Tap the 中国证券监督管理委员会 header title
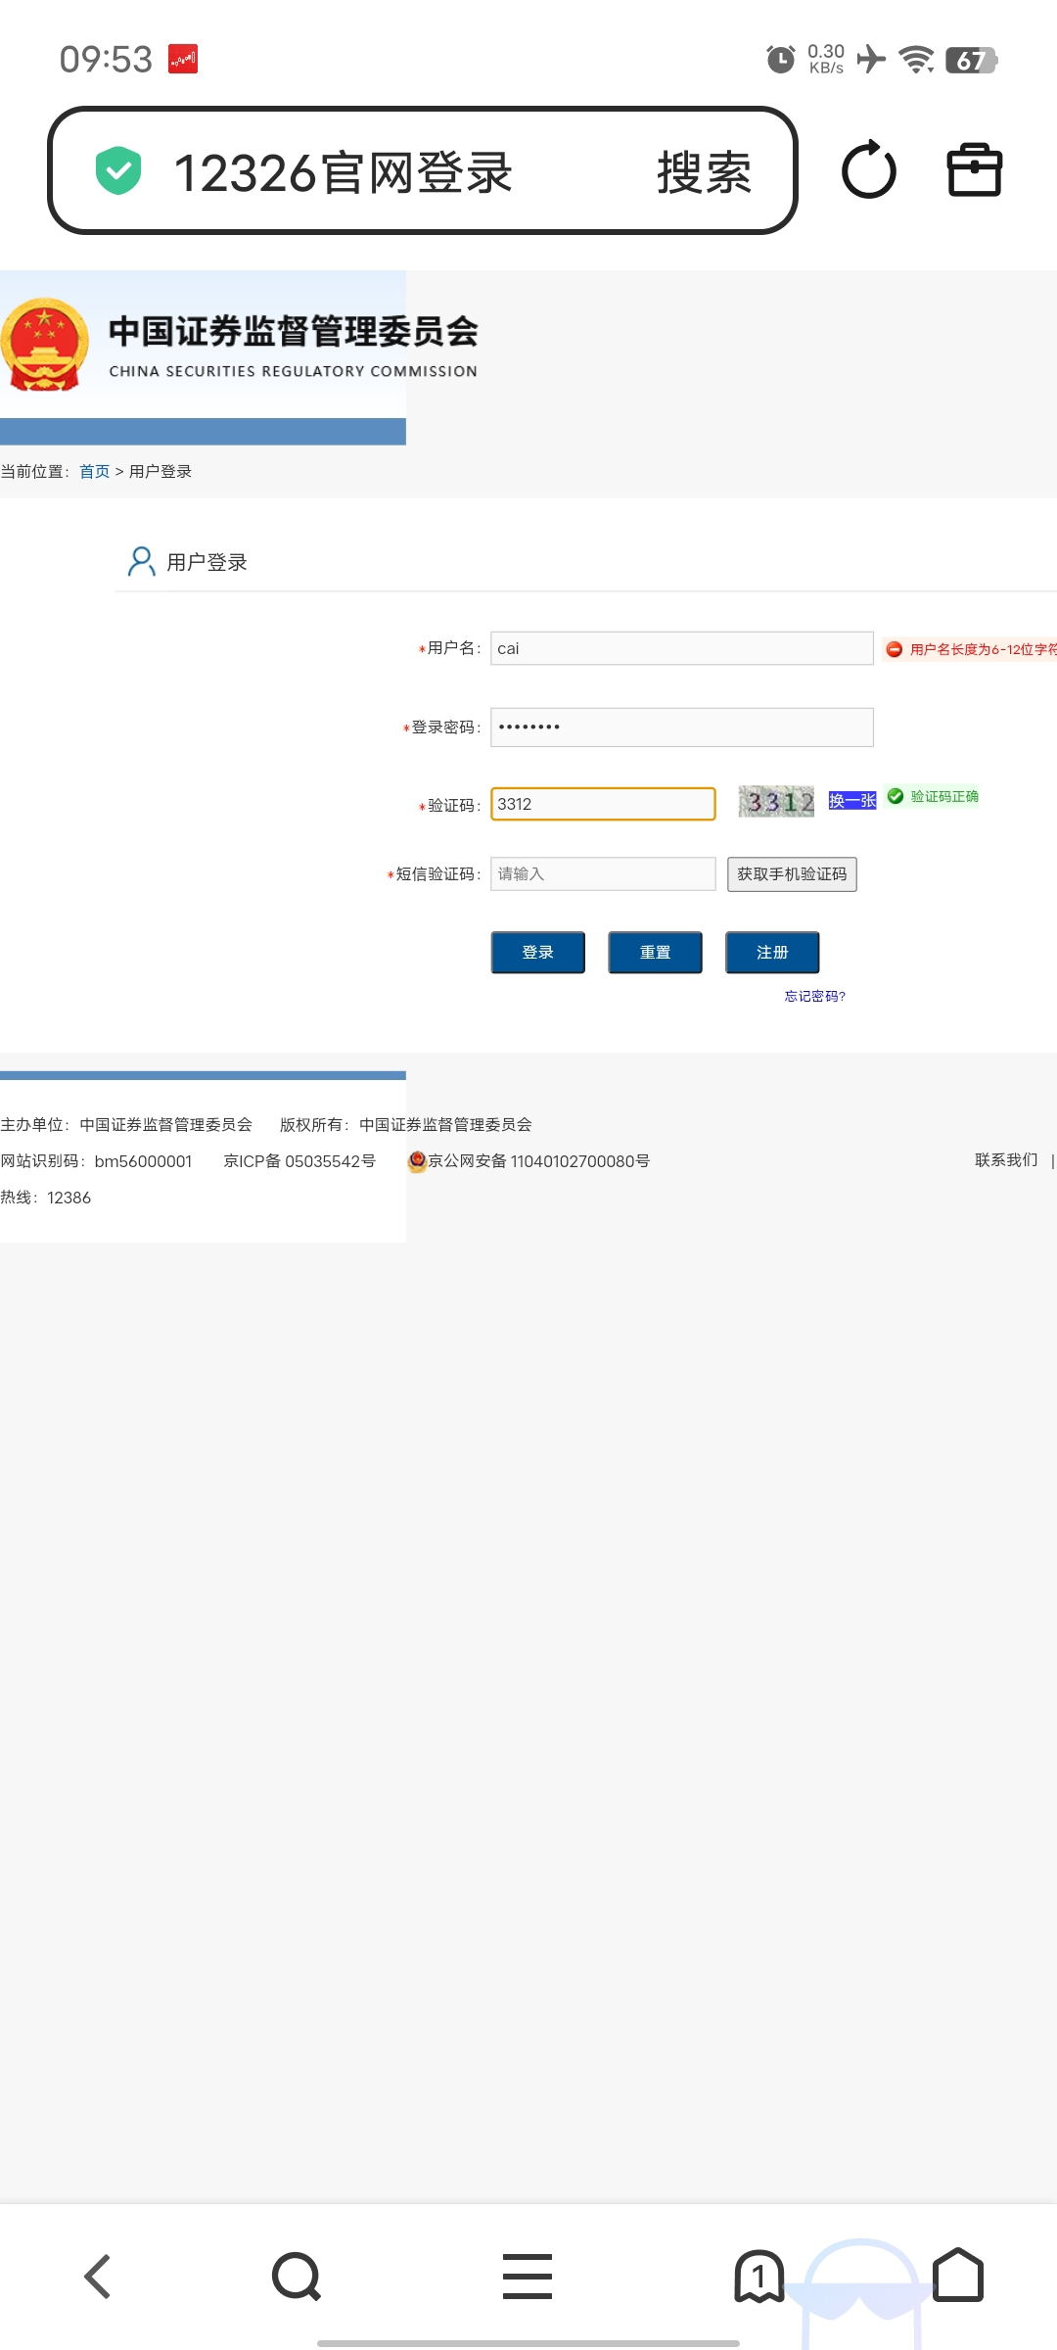1057x2350 pixels. click(294, 331)
